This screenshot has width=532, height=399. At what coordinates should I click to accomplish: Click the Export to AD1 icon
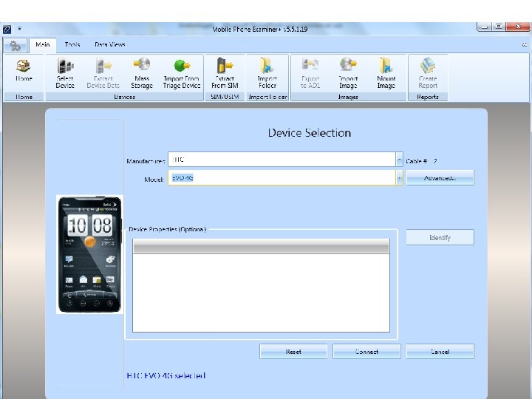click(x=310, y=73)
